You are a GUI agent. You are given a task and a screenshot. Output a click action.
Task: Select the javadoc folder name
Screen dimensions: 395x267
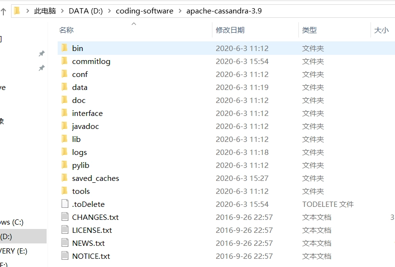point(86,127)
